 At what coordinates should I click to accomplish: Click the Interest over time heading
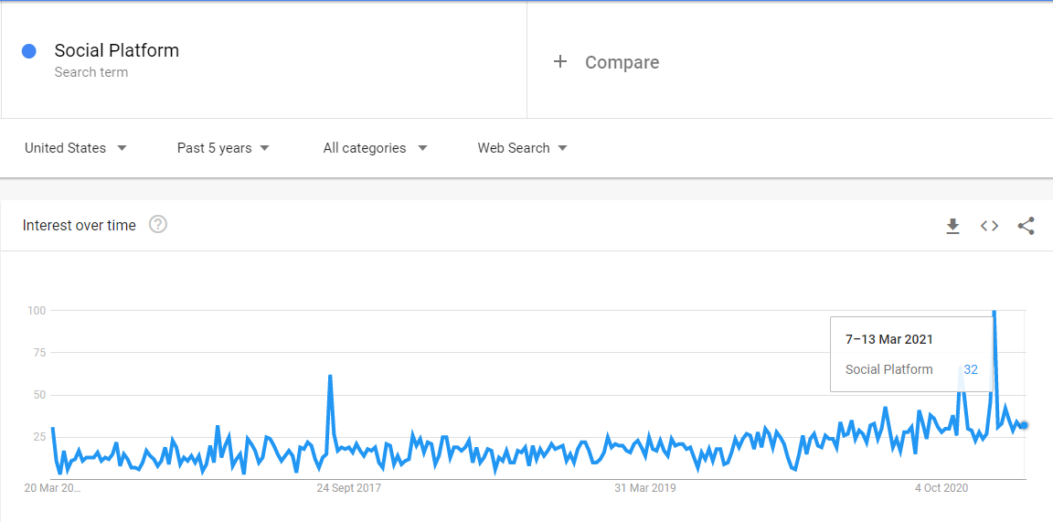point(80,225)
